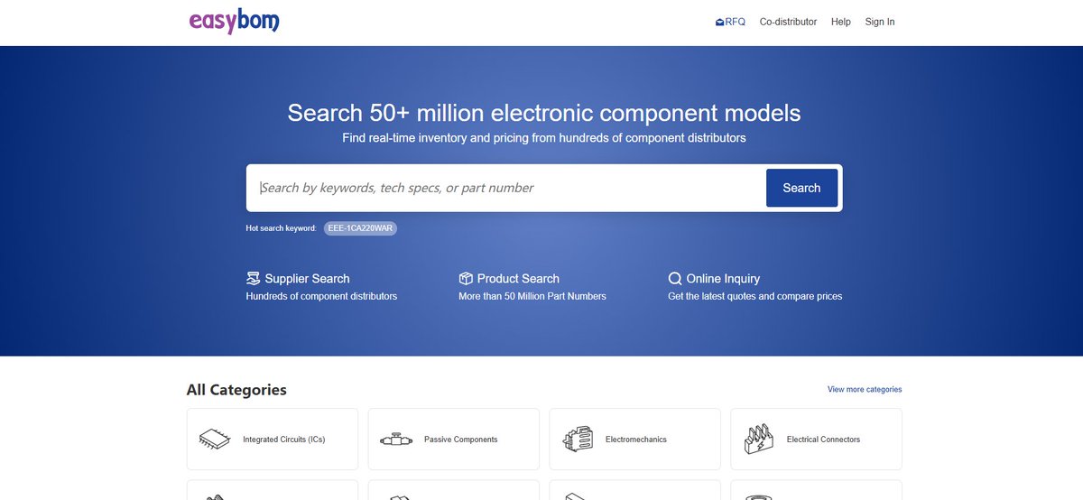Viewport: 1083px width, 500px height.
Task: Click the Online Inquiry magnifier icon
Action: pos(675,278)
